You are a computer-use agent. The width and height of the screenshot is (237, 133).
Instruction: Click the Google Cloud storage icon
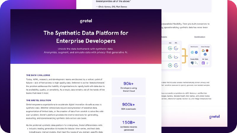(204, 51)
